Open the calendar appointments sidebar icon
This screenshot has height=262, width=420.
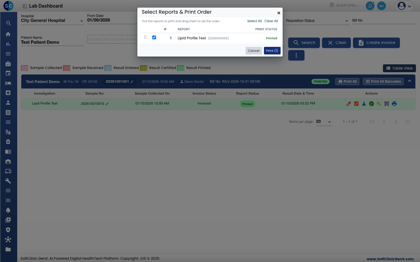(x=8, y=73)
